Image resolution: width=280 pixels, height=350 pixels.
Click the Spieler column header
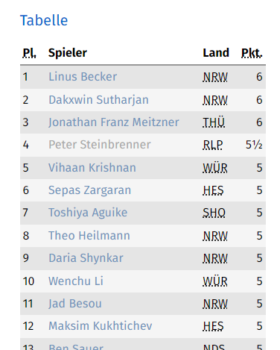(68, 53)
